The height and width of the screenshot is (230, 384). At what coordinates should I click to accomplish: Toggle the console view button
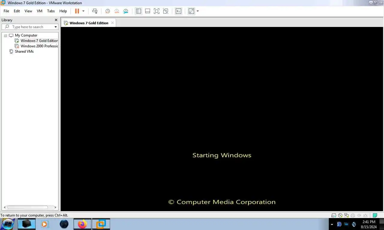[x=178, y=11]
